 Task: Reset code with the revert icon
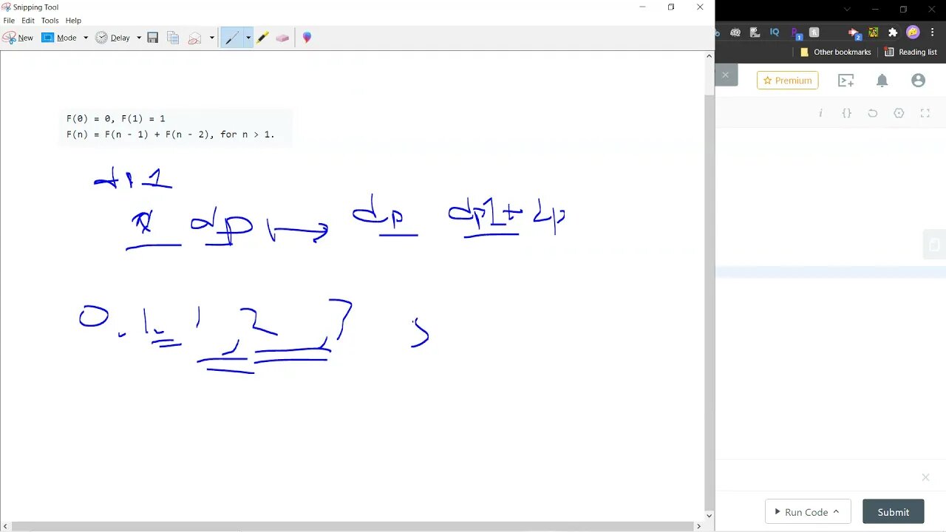[873, 113]
